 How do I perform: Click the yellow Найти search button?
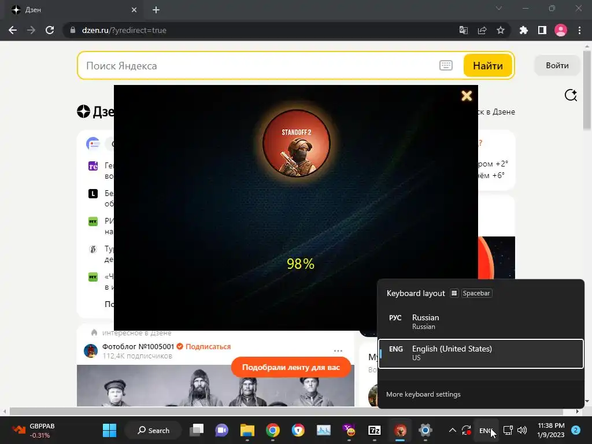(488, 66)
